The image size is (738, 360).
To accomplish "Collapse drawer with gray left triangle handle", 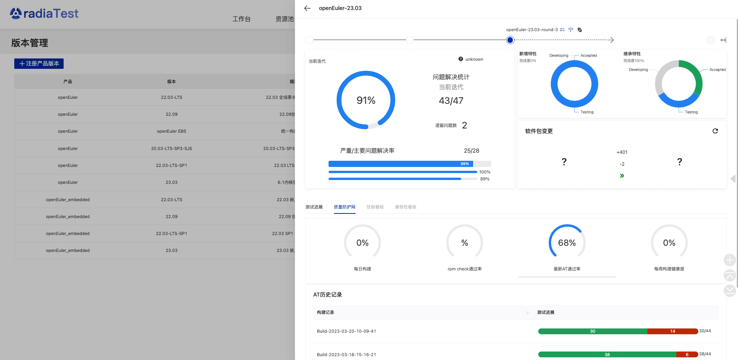I will pyautogui.click(x=733, y=178).
